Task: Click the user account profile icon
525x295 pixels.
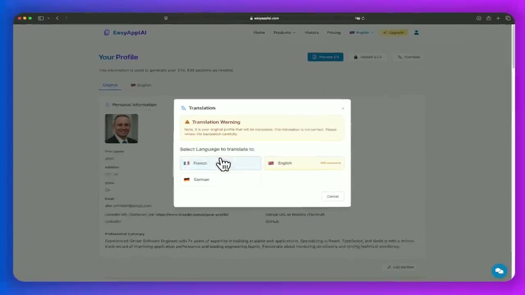Action: click(416, 32)
